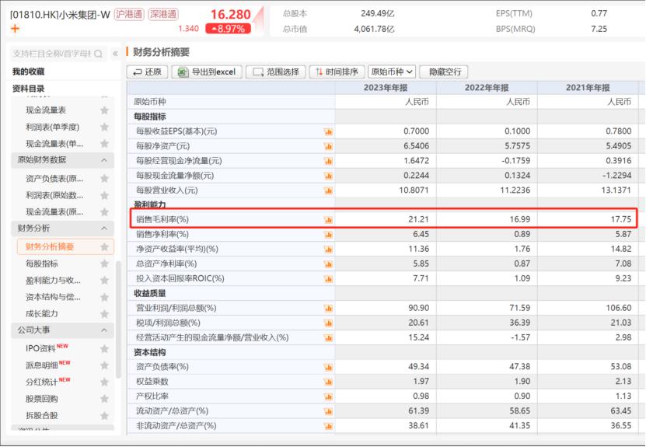Open chart icon for 净资产收益率(平均) row
The width and height of the screenshot is (646, 447).
click(x=328, y=250)
